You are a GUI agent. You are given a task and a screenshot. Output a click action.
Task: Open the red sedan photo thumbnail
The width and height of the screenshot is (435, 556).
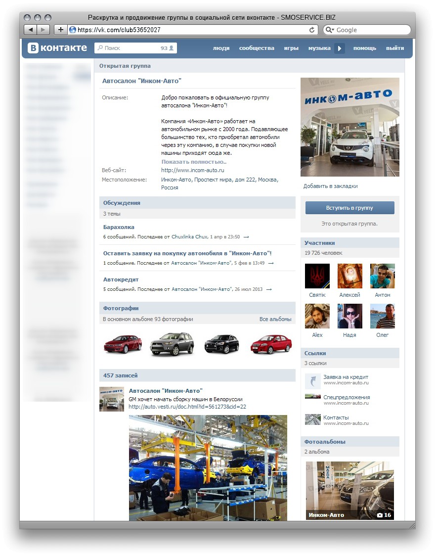click(x=271, y=344)
